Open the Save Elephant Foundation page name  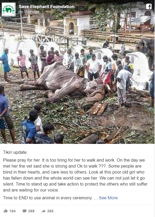tap(46, 7)
